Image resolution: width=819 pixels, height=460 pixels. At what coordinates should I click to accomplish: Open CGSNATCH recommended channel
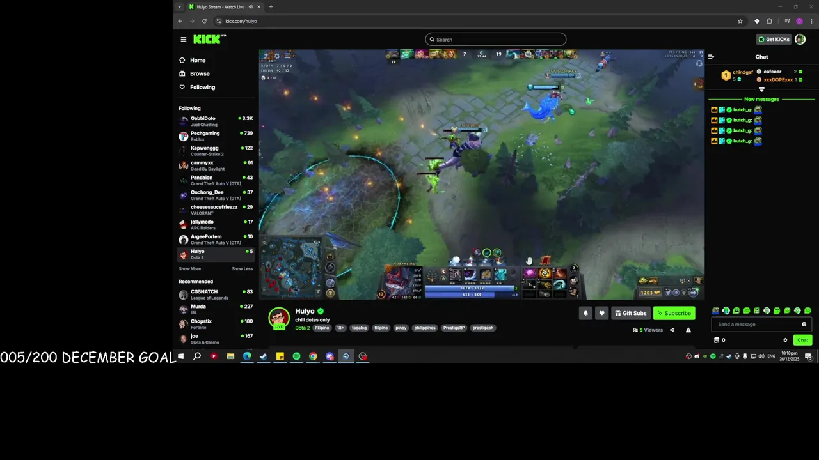216,295
